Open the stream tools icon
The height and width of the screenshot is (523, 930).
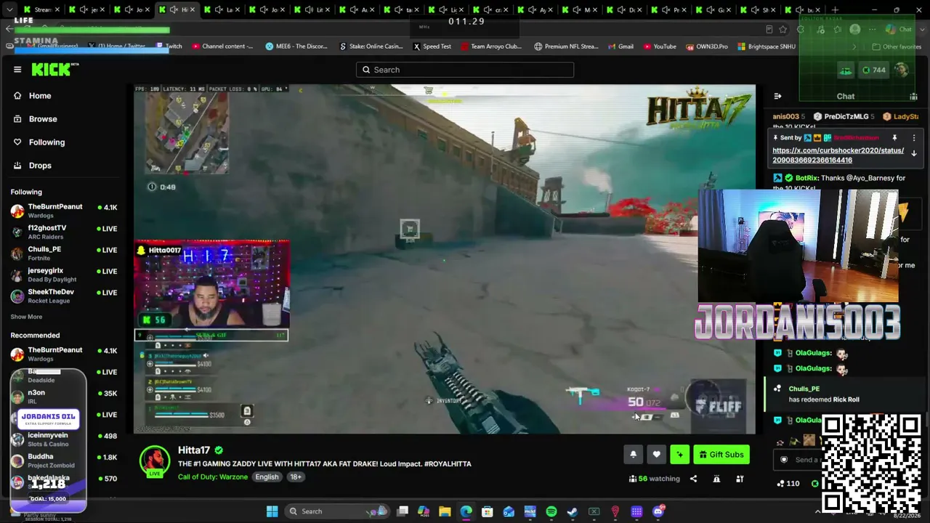tap(740, 479)
